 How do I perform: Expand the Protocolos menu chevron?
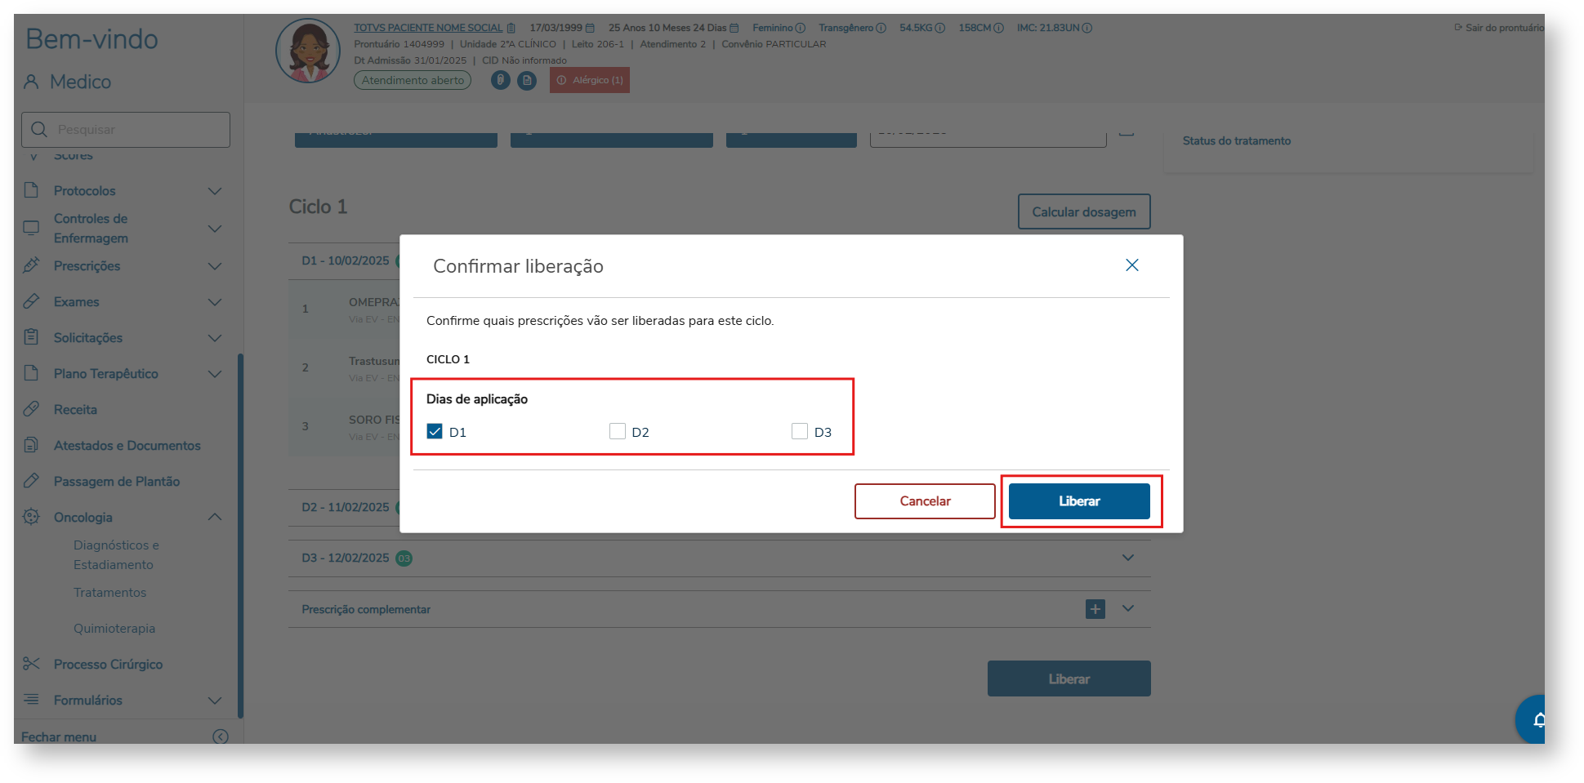point(215,191)
